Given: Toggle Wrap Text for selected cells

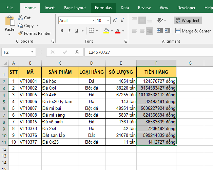Looking at the screenshot, I should 188,21.
